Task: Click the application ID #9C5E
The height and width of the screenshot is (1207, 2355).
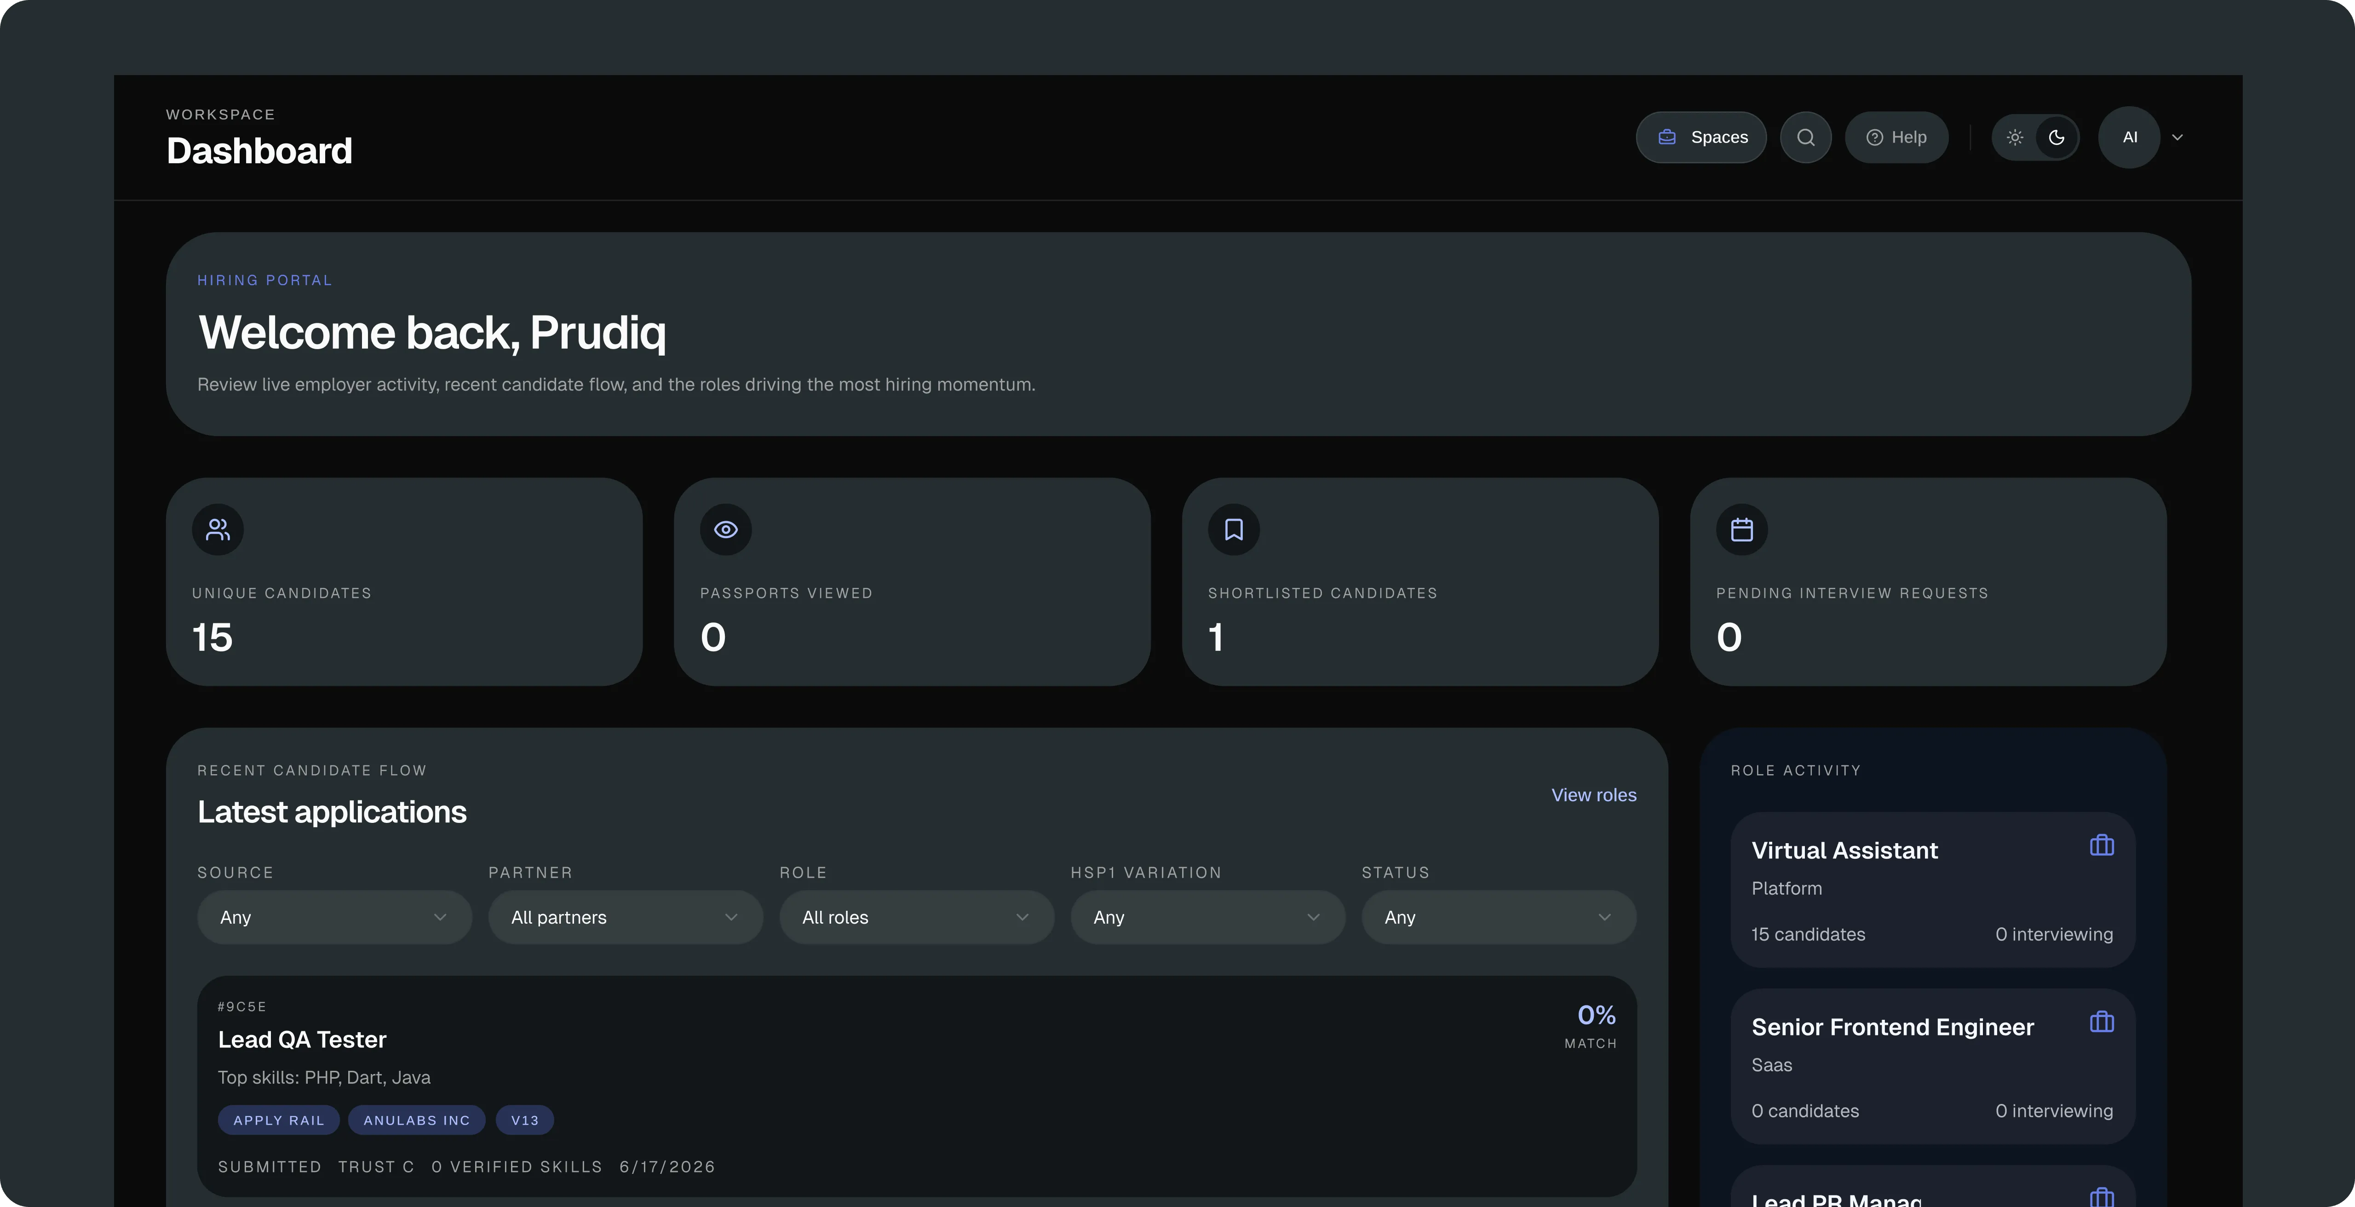Action: point(242,1007)
